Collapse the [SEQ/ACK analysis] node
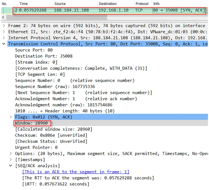The height and width of the screenshot is (190, 209). 11,166
